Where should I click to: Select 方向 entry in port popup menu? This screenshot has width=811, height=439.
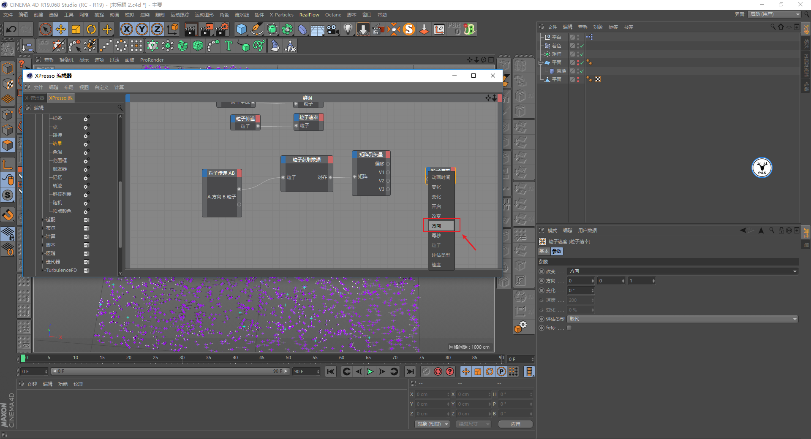pos(441,226)
